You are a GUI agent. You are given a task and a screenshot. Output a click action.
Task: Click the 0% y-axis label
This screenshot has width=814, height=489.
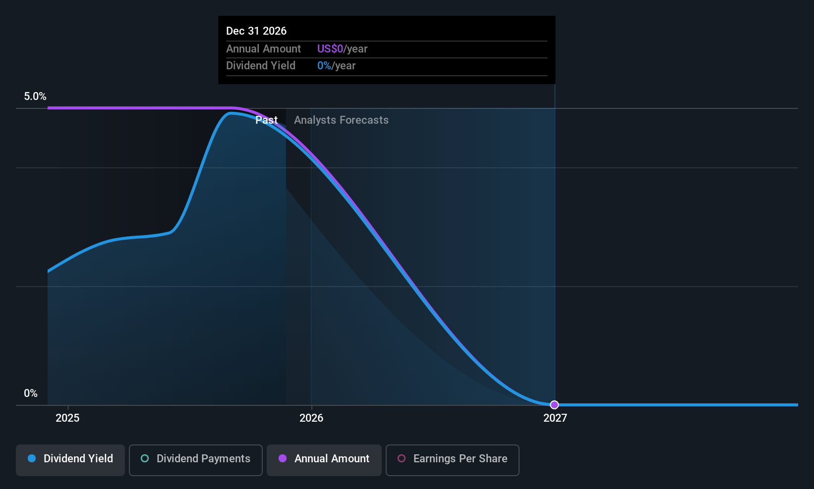[31, 393]
